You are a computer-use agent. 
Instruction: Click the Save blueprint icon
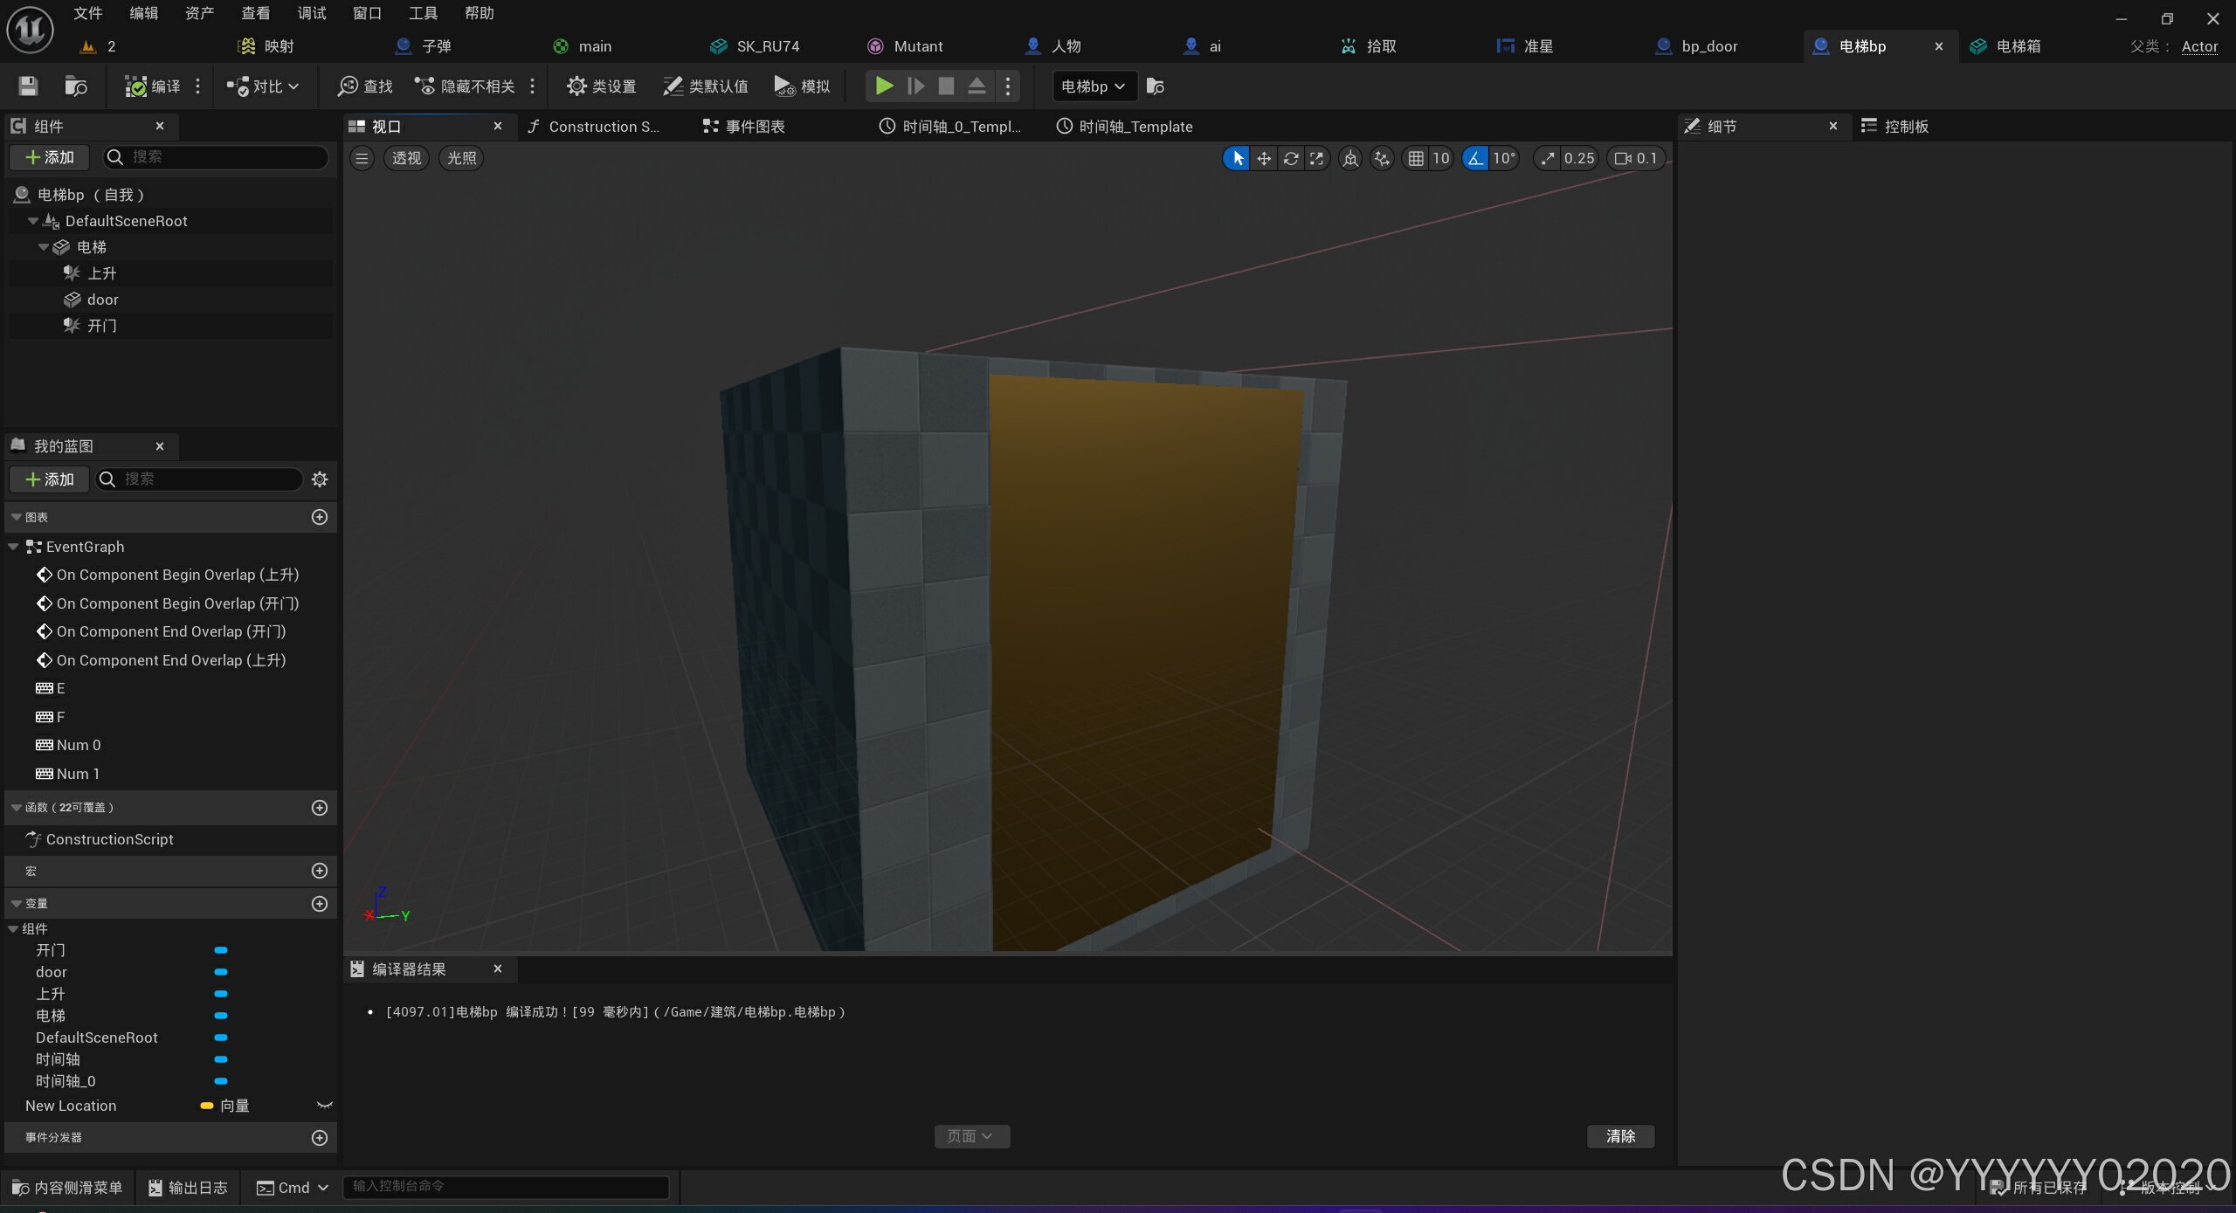[x=28, y=86]
